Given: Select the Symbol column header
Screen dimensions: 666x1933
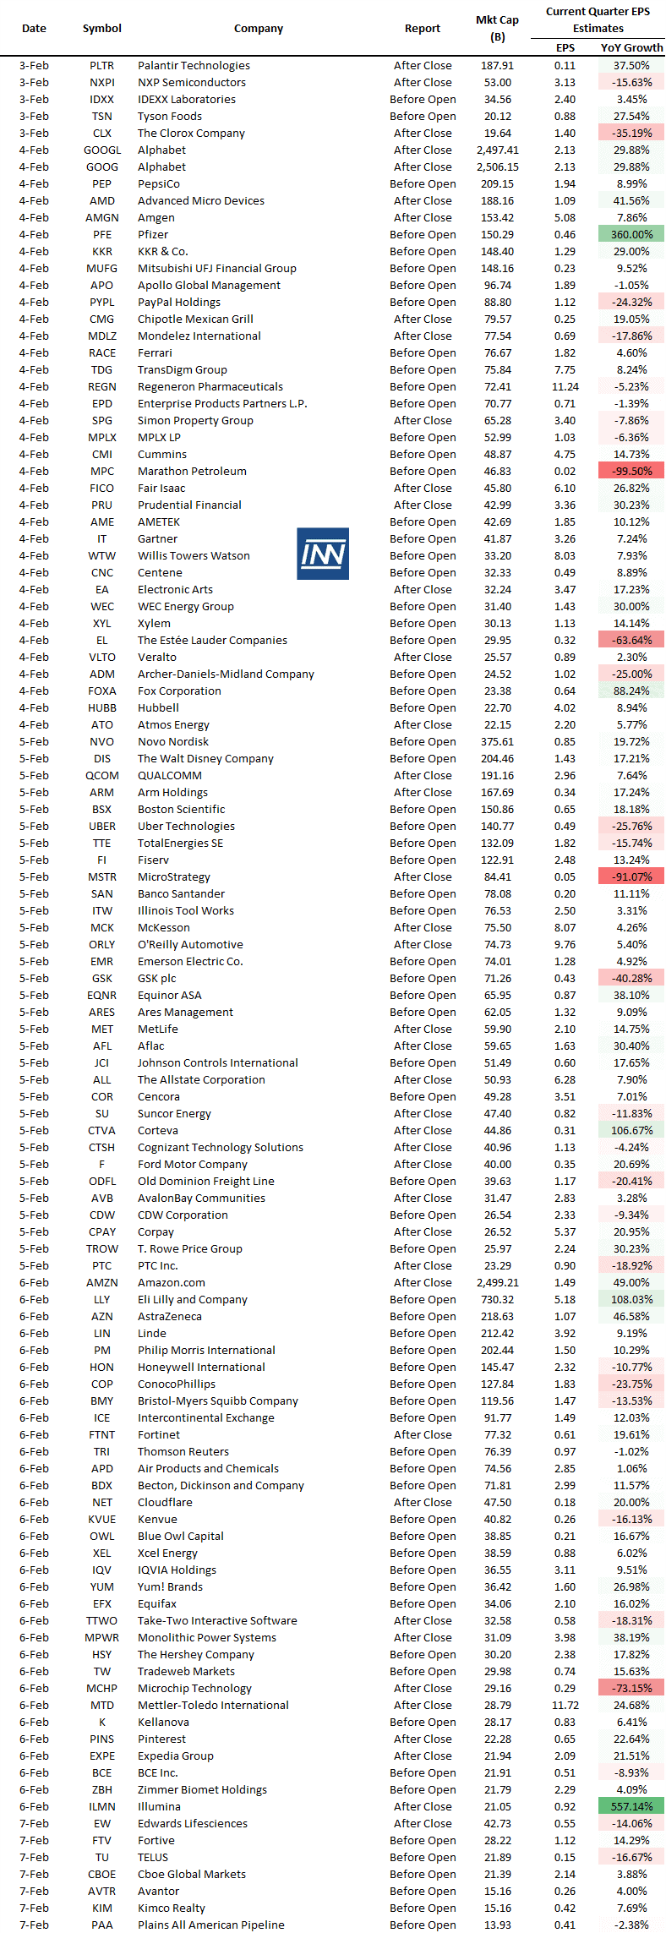Looking at the screenshot, I should point(102,28).
